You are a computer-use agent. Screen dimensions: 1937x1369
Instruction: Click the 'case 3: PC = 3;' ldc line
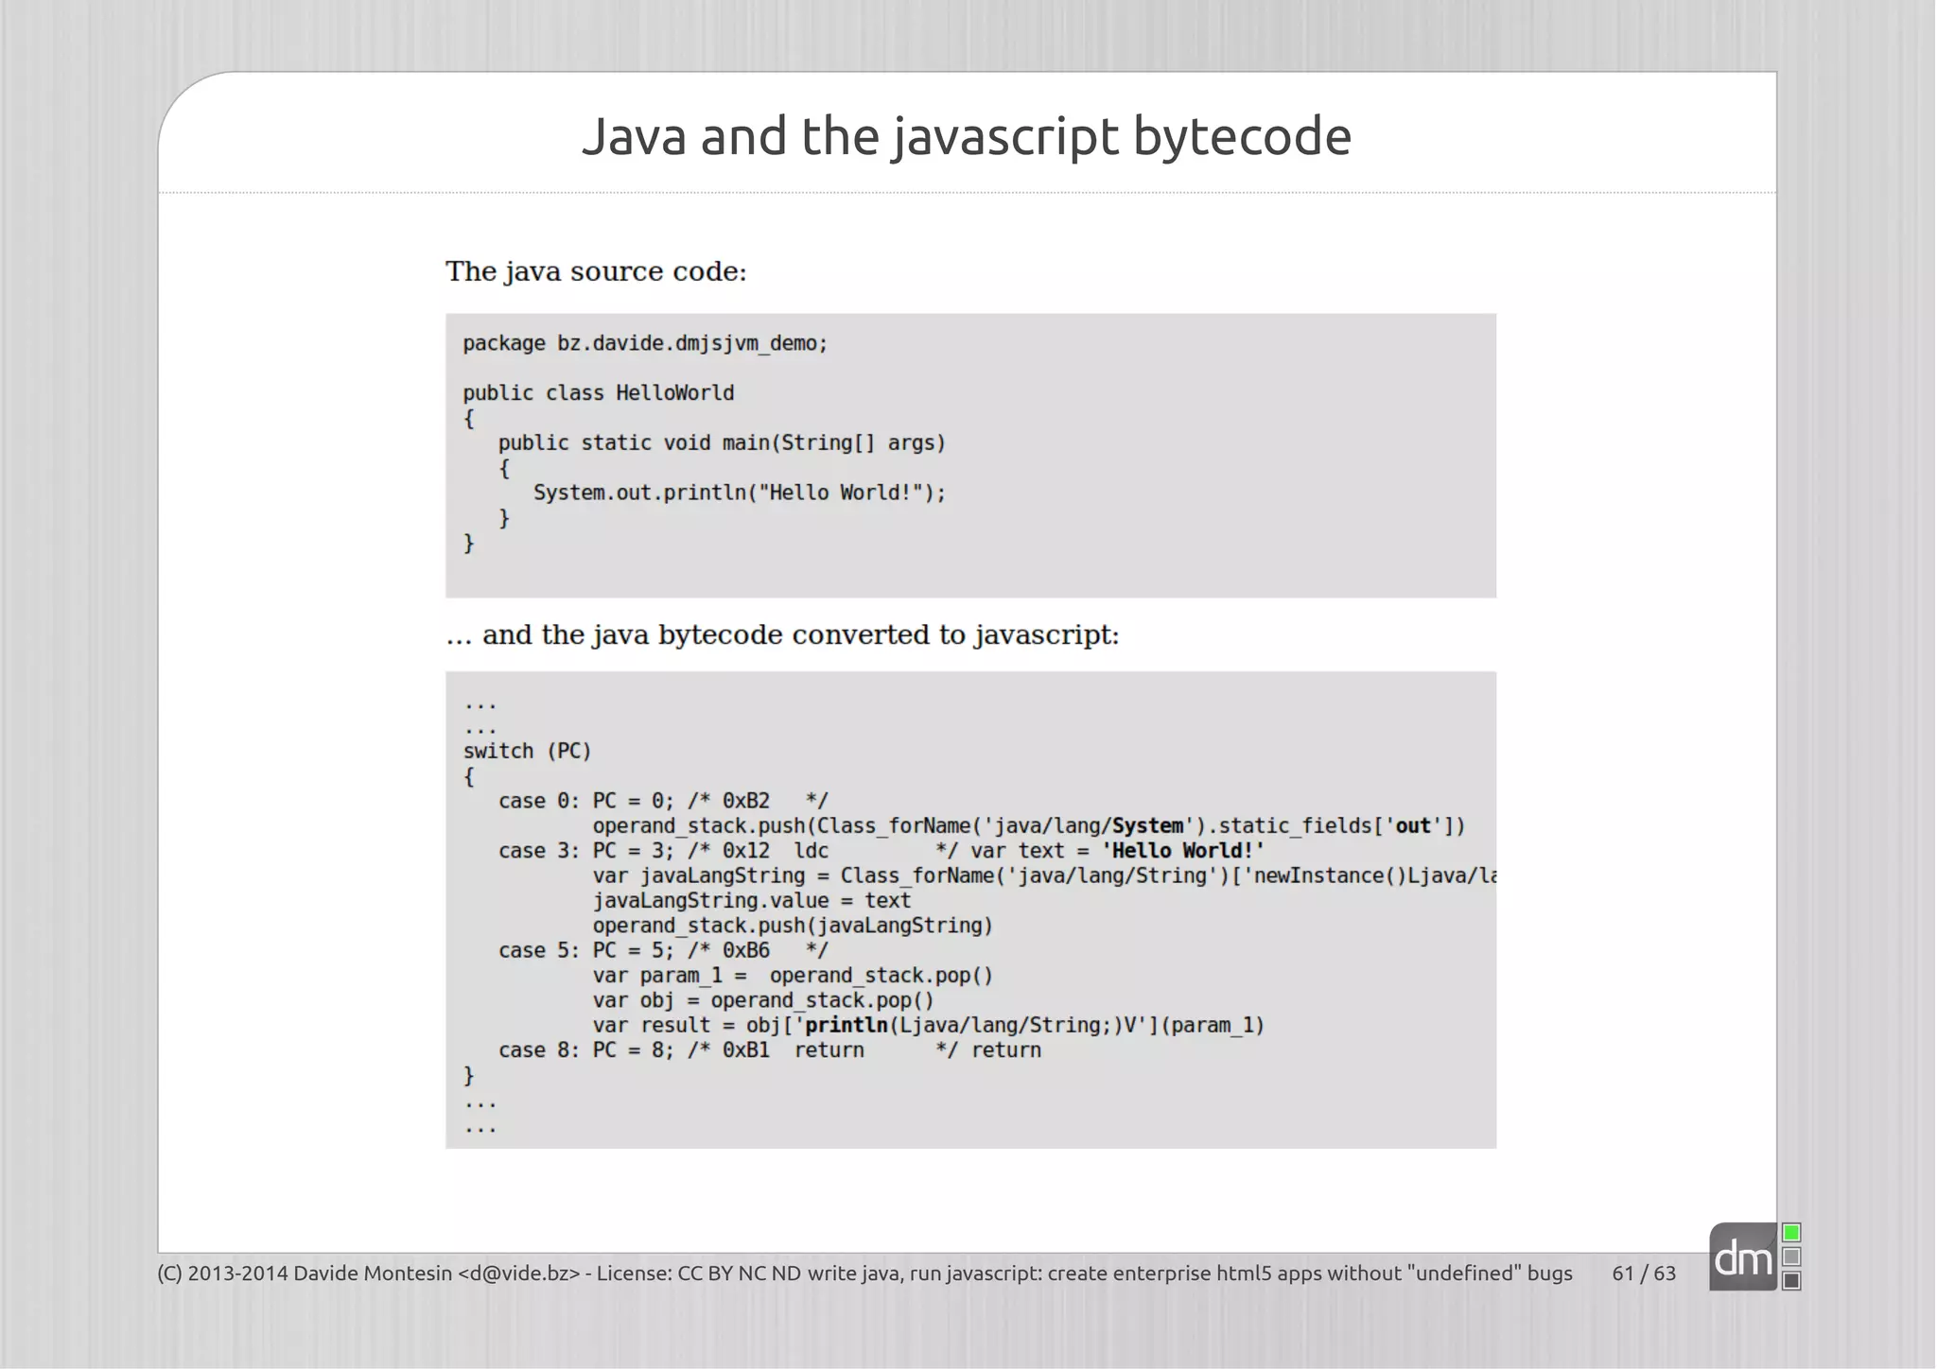point(881,851)
